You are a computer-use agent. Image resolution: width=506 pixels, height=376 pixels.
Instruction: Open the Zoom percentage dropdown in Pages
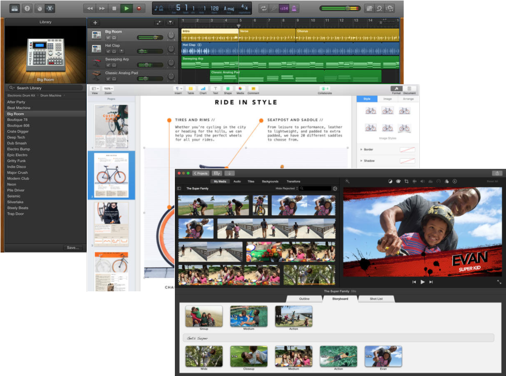[107, 89]
